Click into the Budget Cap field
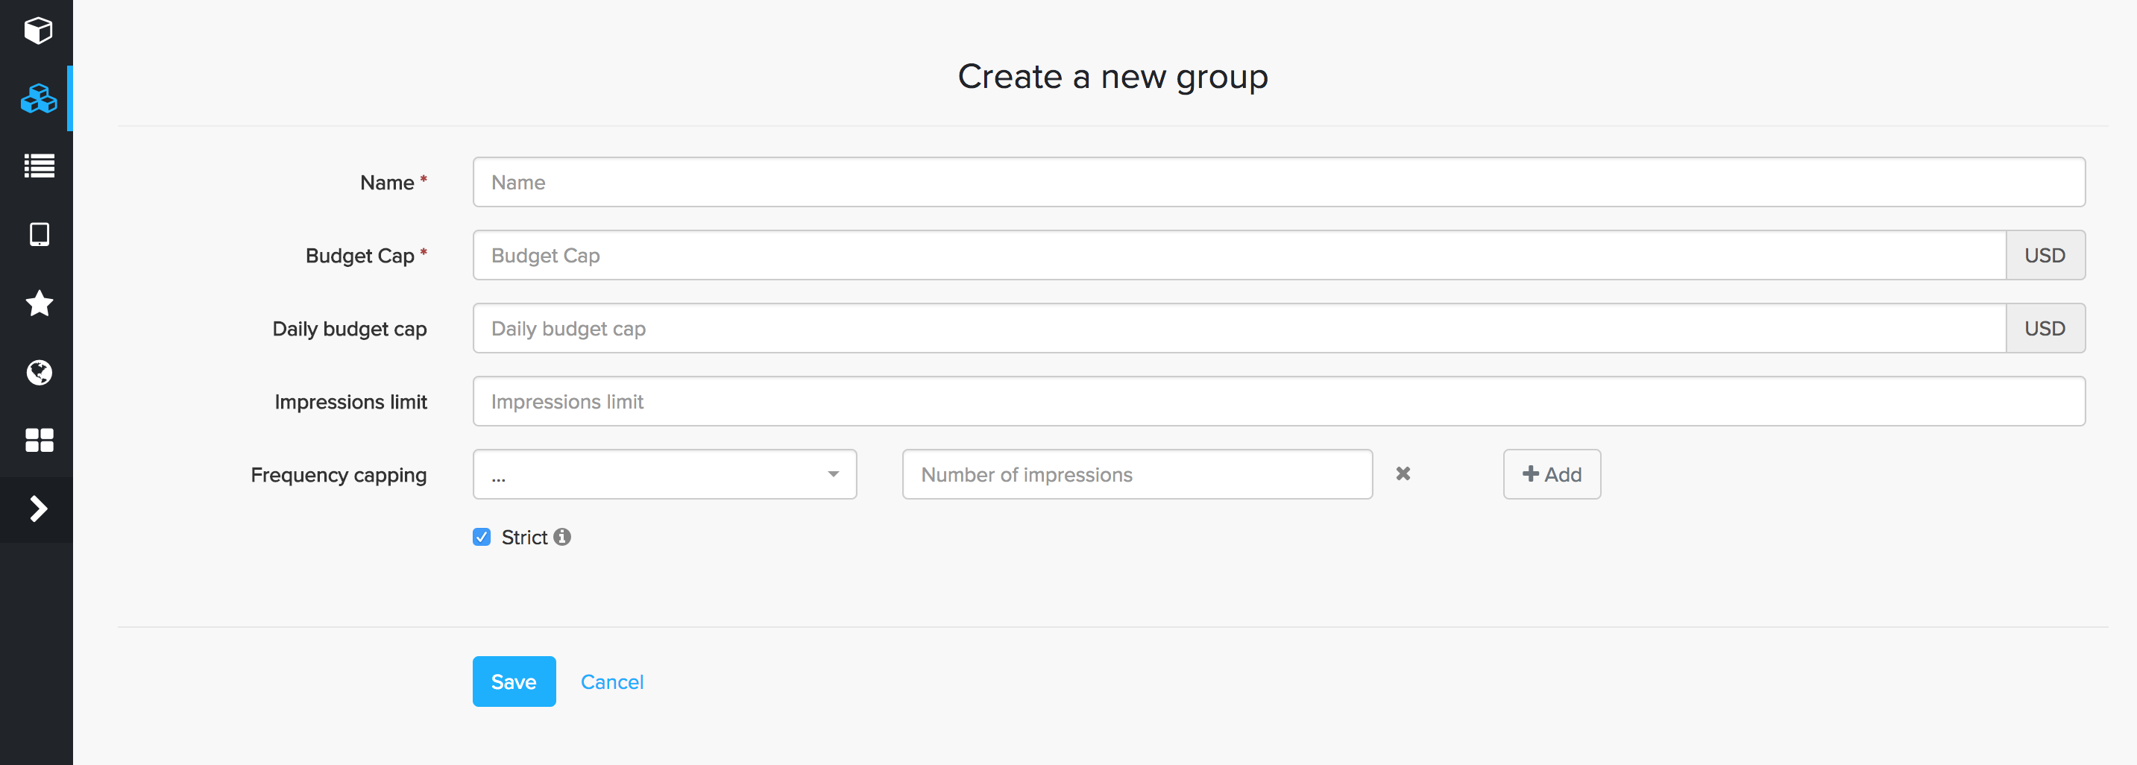The height and width of the screenshot is (765, 2137). pyautogui.click(x=1239, y=256)
